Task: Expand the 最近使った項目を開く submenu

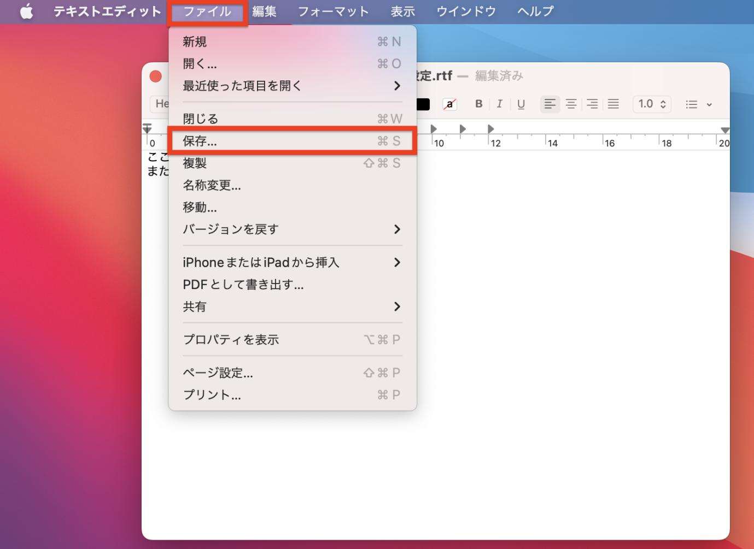Action: pyautogui.click(x=293, y=86)
